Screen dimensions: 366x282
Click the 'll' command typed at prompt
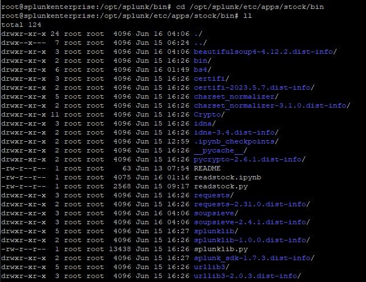click(247, 16)
